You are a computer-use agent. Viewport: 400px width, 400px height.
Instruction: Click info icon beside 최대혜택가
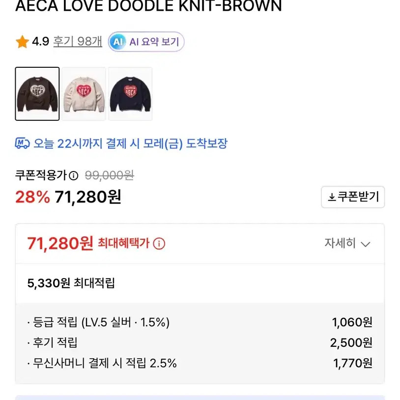159,243
